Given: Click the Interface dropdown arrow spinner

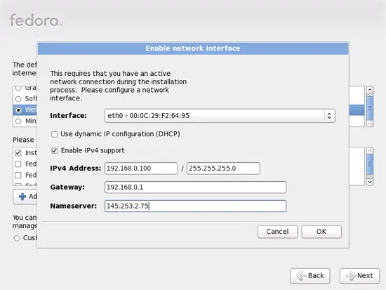Looking at the screenshot, I should 329,116.
